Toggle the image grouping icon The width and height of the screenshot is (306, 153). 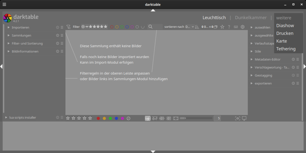point(215,27)
